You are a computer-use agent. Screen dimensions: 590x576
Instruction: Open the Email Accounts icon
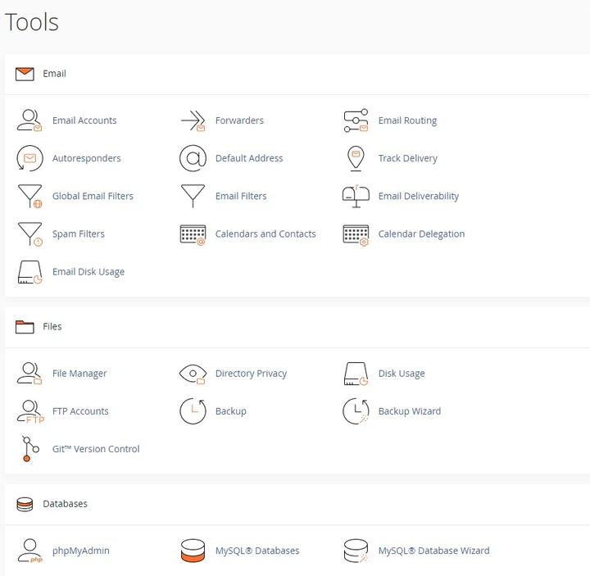coord(29,120)
